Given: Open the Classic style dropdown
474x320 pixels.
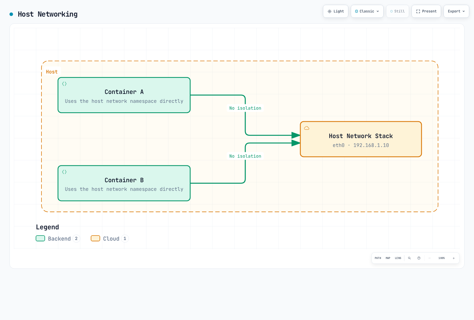Looking at the screenshot, I should 367,11.
